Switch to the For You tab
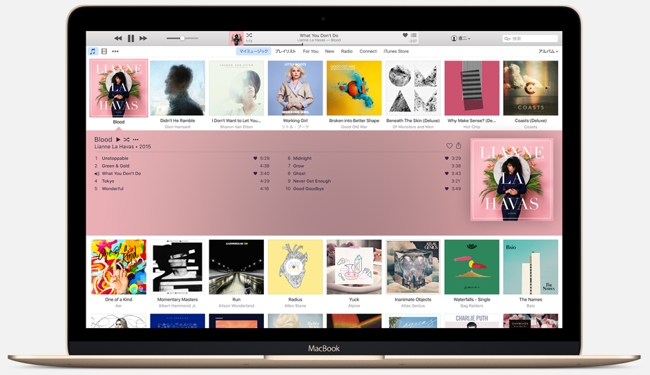 (x=311, y=52)
